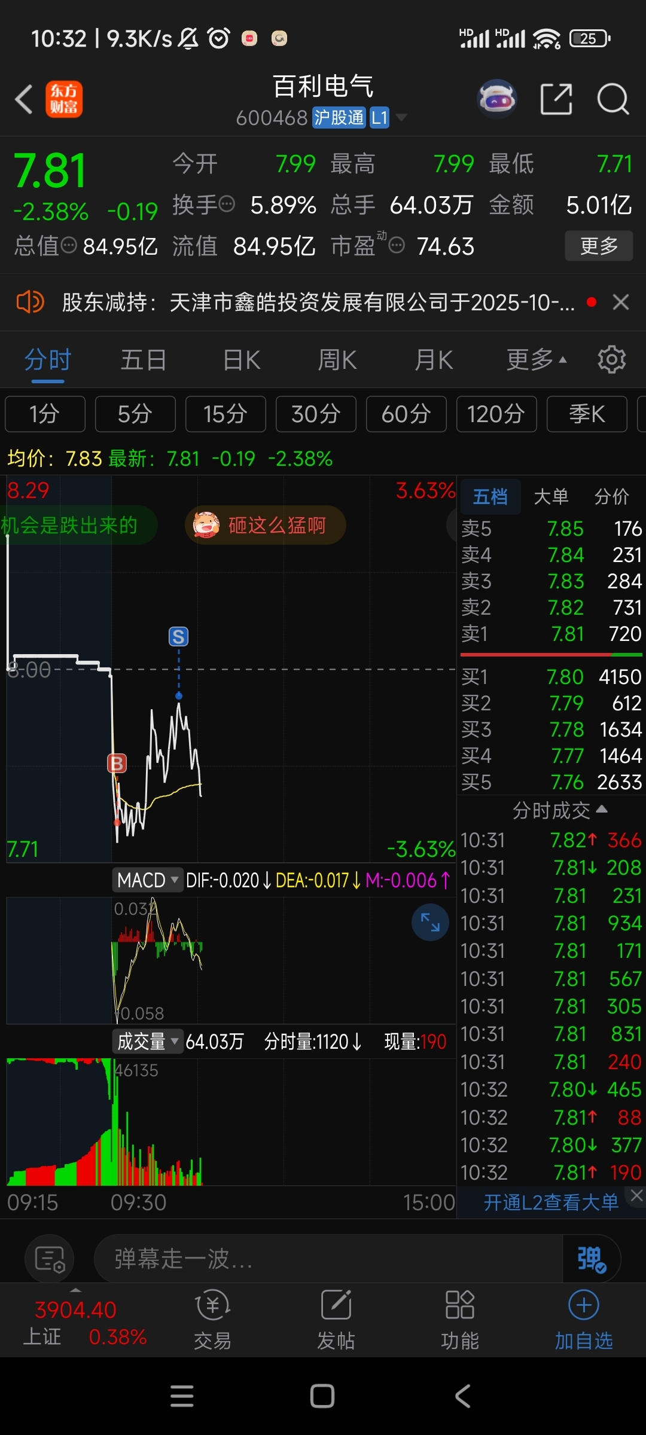
Task: Collapse the 分时成交 list
Action: tap(560, 810)
